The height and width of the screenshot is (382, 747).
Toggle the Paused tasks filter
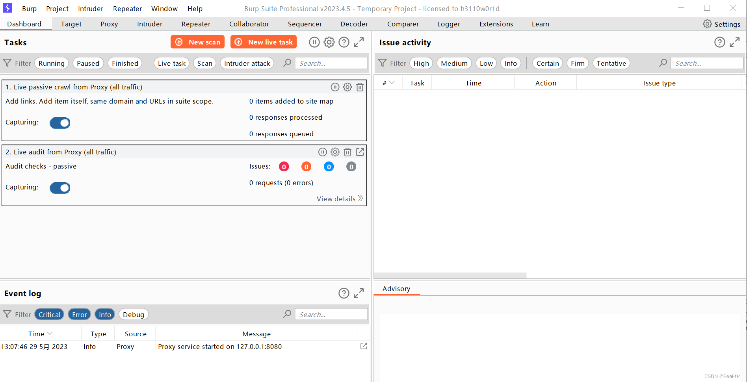(88, 63)
